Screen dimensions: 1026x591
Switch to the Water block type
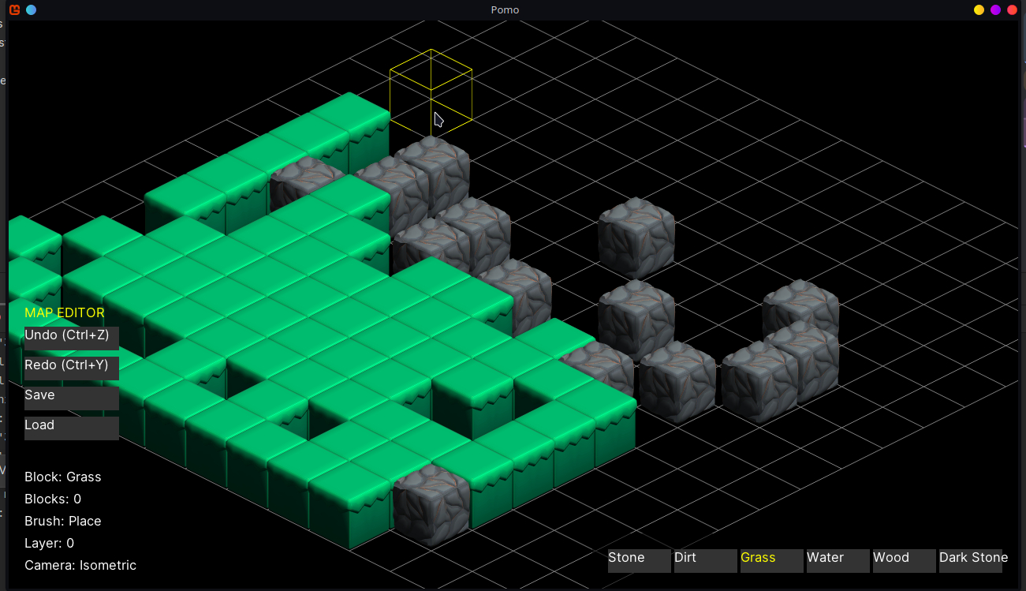(838, 560)
